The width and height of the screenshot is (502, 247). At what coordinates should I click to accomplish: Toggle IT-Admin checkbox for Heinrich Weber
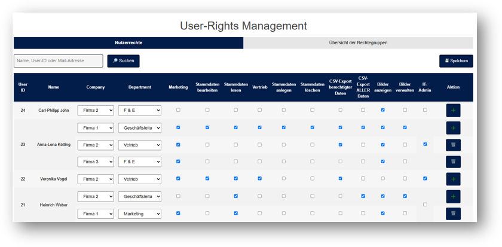425,205
